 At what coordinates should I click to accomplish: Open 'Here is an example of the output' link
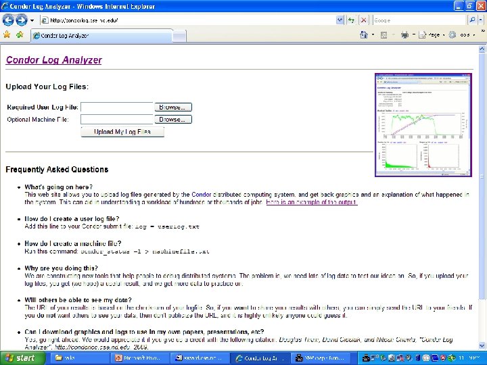tap(312, 202)
